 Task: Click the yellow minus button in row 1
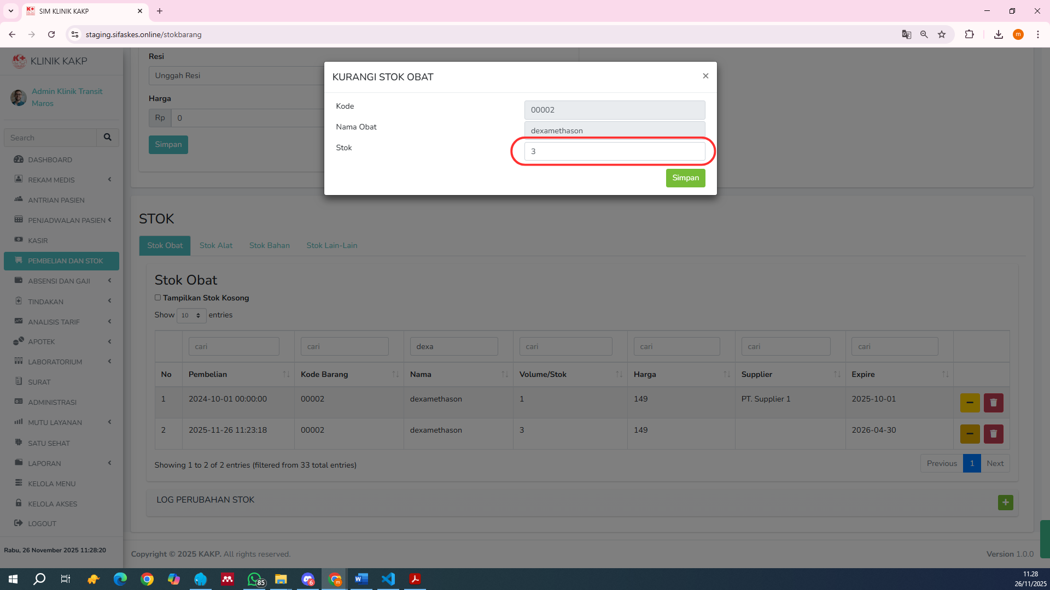pyautogui.click(x=970, y=403)
